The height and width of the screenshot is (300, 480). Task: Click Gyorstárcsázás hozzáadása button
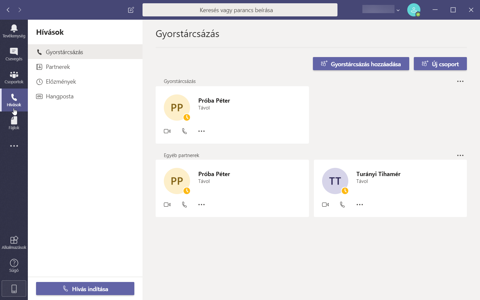pos(361,64)
